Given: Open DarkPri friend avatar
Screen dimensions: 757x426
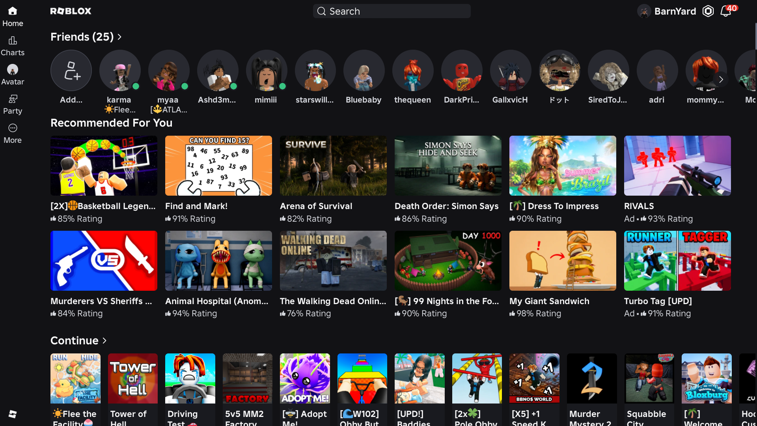Looking at the screenshot, I should click(x=462, y=71).
